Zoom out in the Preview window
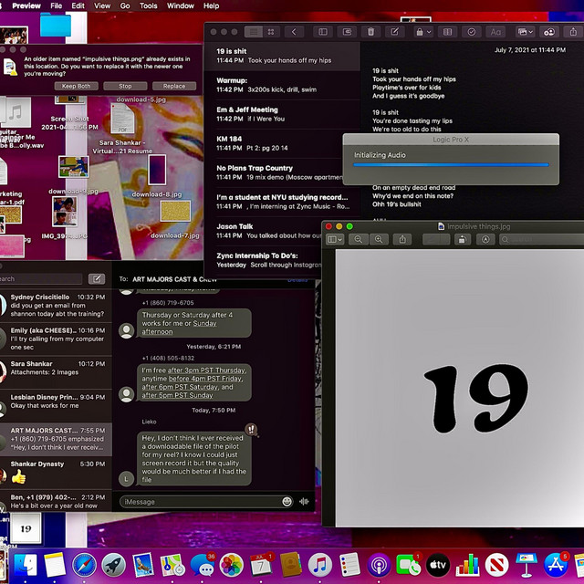The image size is (584, 584). [357, 239]
